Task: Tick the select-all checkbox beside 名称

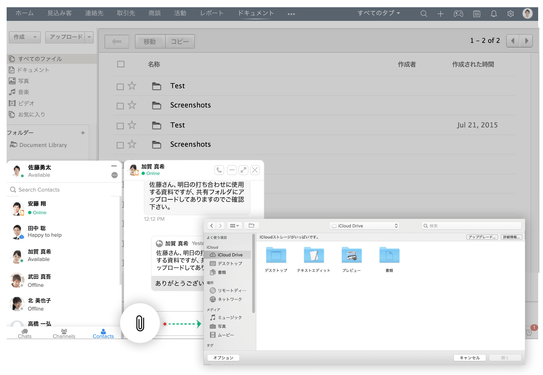Action: click(121, 64)
